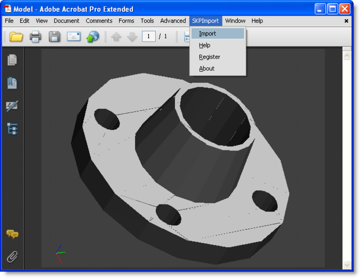Choose Help from SKPImport dropdown

pos(218,45)
